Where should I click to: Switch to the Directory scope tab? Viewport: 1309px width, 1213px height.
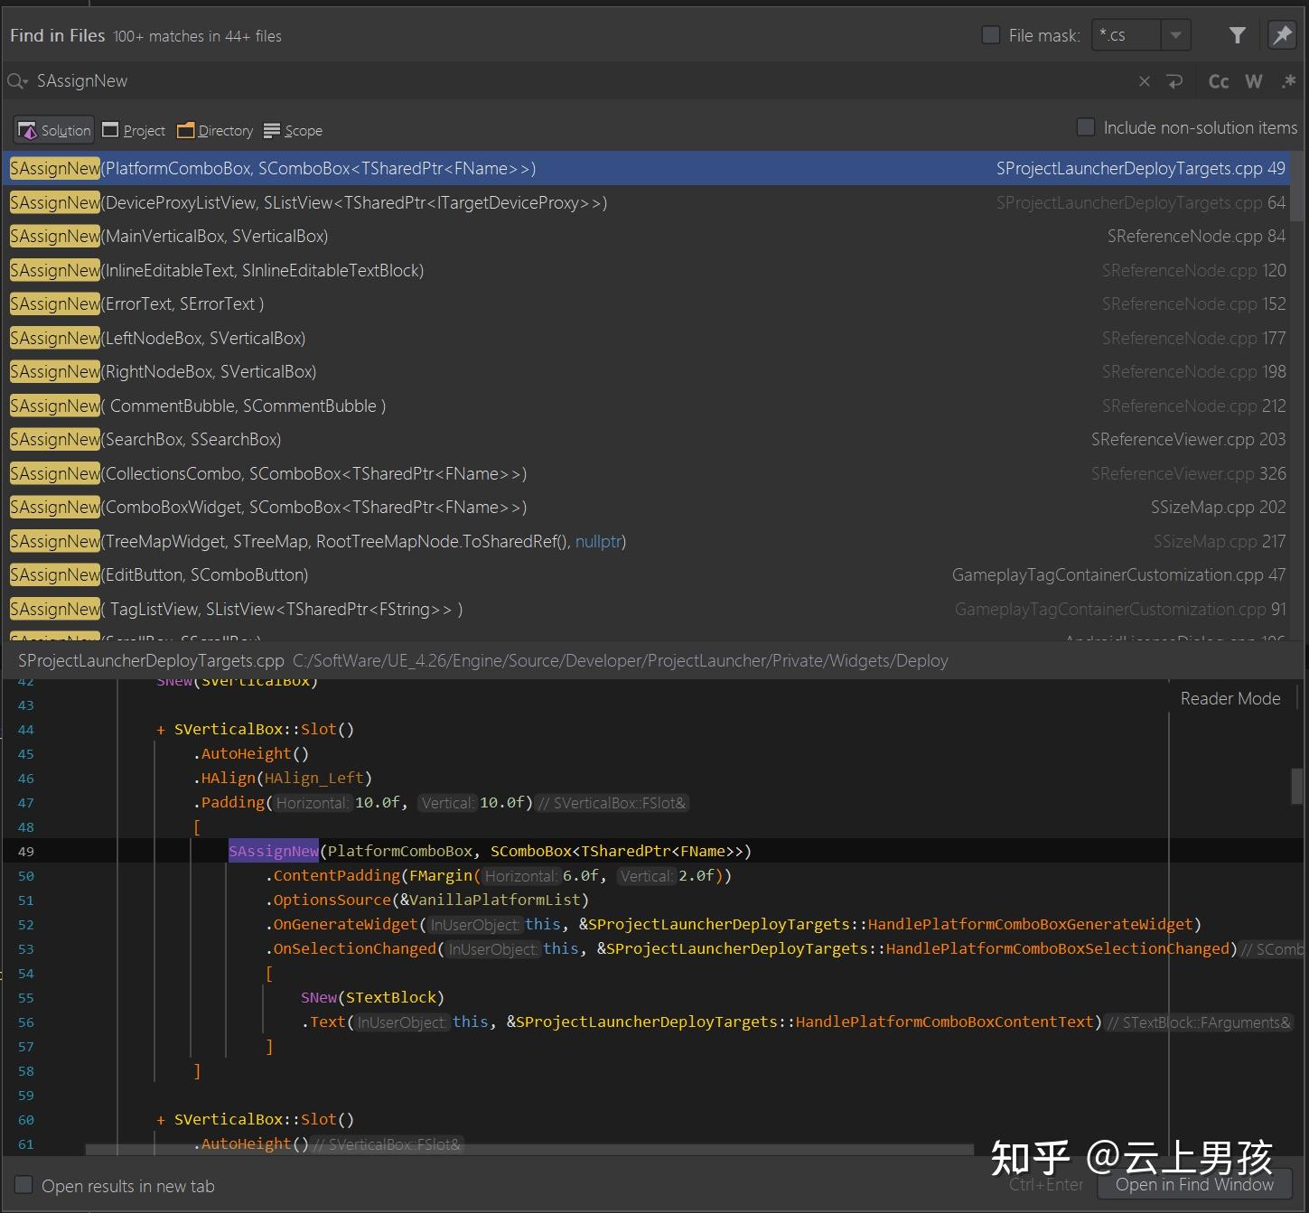pyautogui.click(x=215, y=130)
